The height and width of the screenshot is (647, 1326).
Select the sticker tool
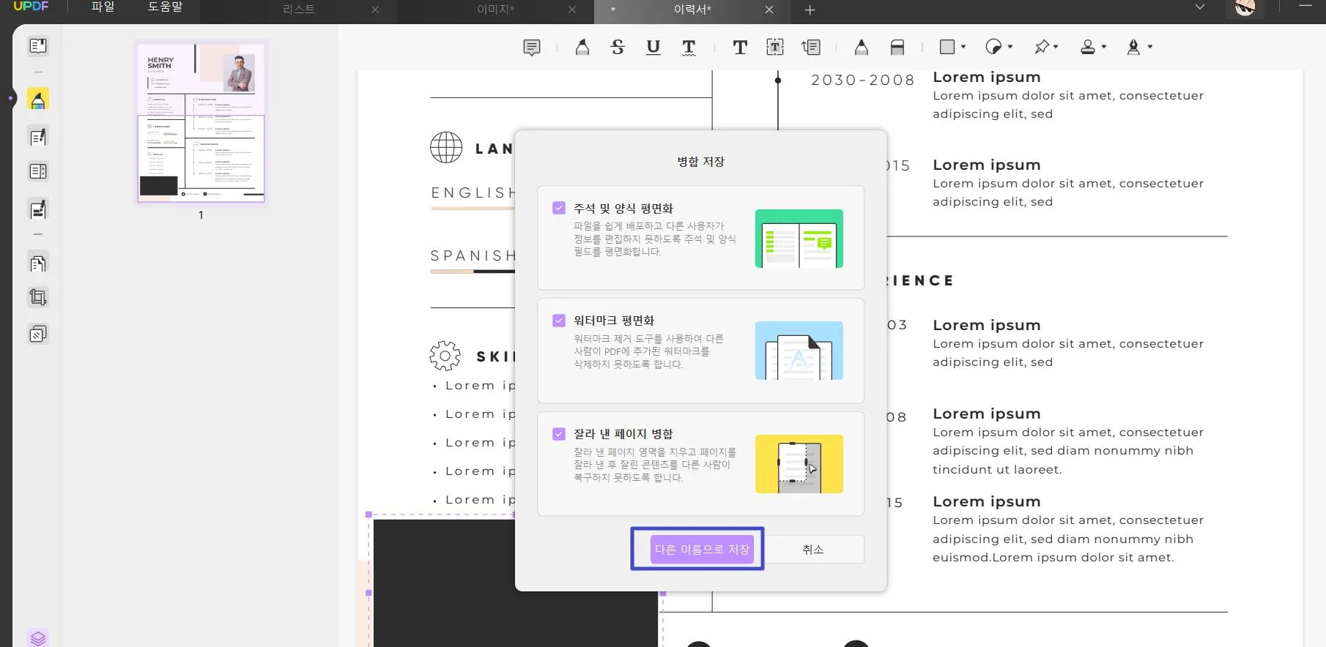(993, 47)
